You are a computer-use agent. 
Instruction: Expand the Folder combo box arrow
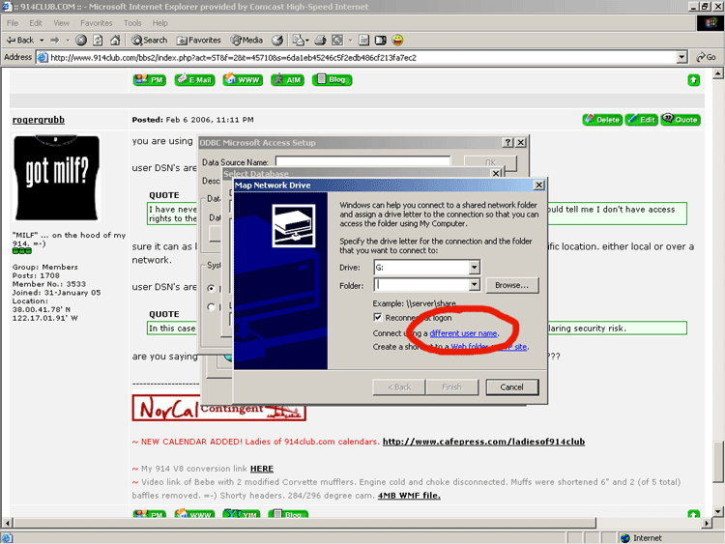coord(474,285)
